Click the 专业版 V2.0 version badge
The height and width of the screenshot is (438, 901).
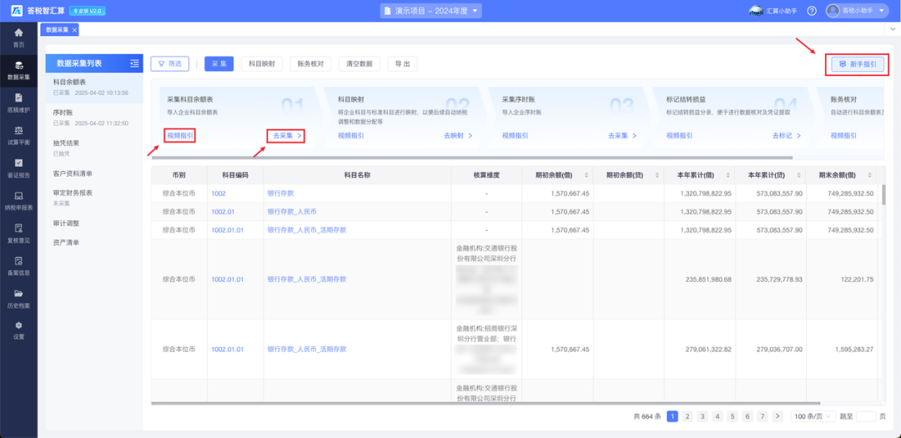click(88, 11)
